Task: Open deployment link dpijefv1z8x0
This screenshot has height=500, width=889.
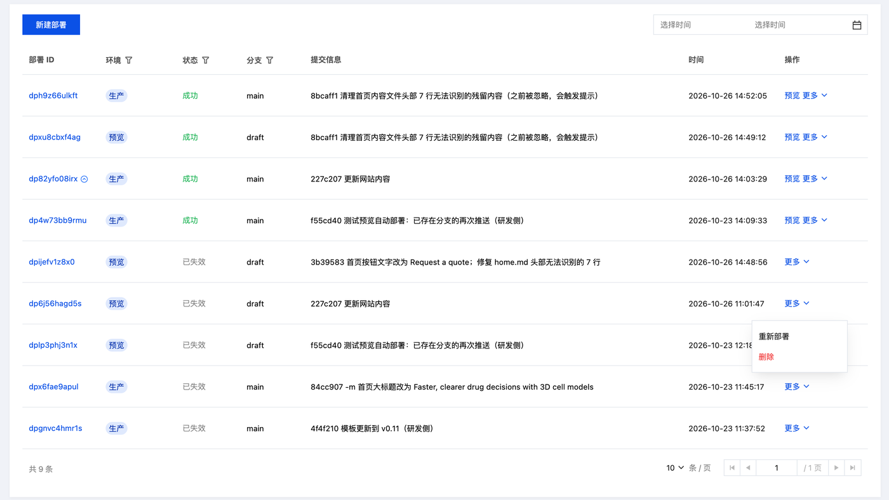Action: [x=51, y=262]
